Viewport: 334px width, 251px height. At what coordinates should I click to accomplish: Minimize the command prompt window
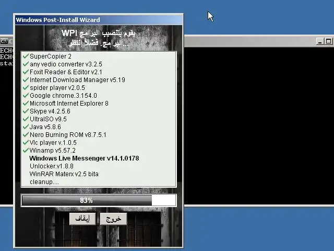[320, 41]
